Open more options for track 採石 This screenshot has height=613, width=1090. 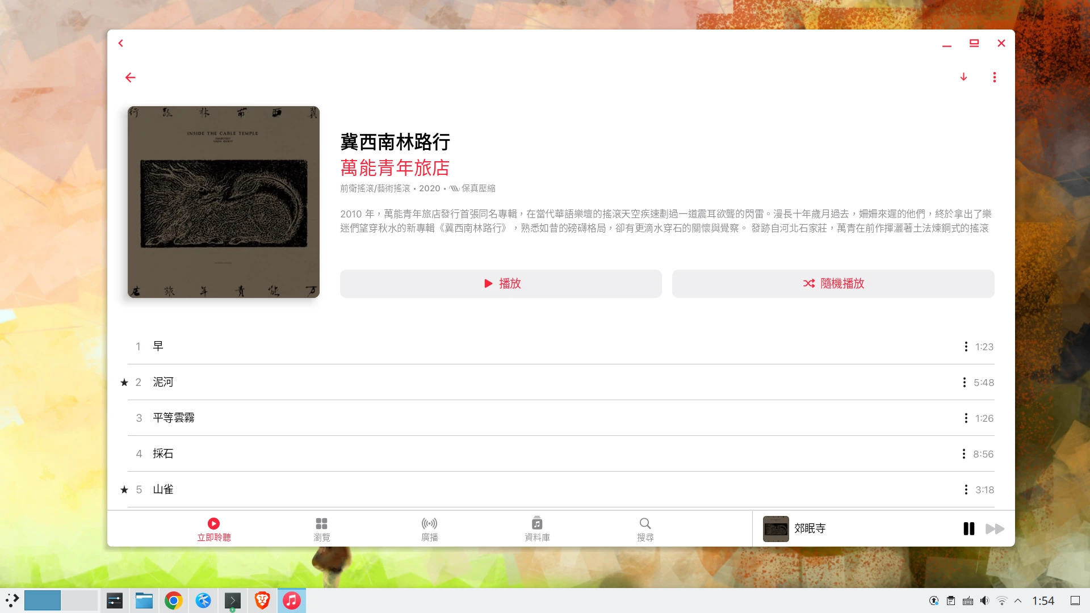click(963, 454)
